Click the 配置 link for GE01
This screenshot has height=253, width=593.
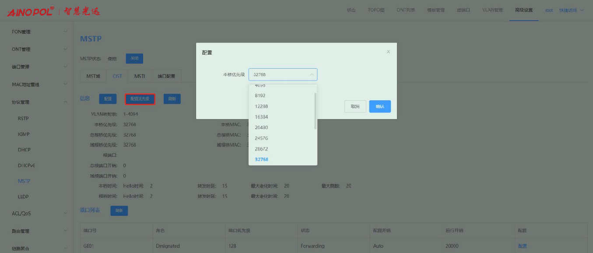pos(523,246)
